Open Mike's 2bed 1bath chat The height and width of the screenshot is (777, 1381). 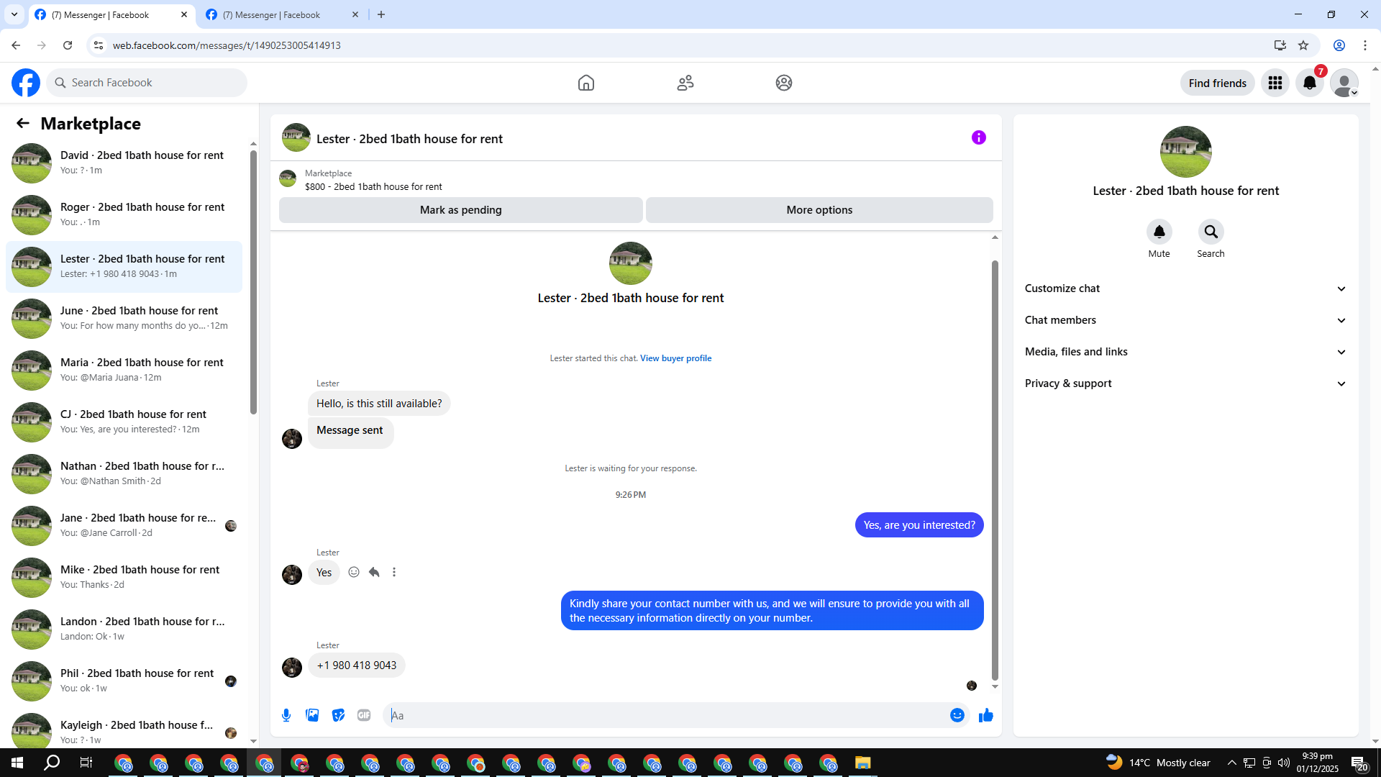tap(124, 577)
